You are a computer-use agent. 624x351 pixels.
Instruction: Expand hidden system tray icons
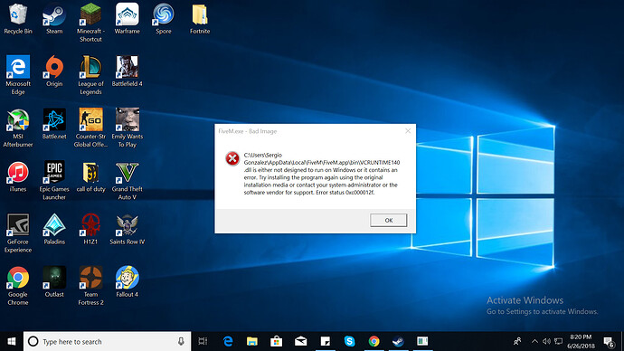(534, 341)
